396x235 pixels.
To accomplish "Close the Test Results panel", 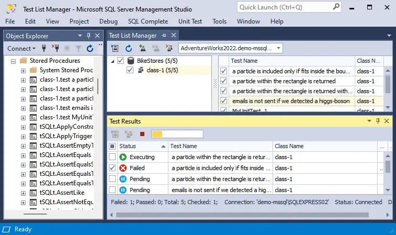I will (387, 121).
